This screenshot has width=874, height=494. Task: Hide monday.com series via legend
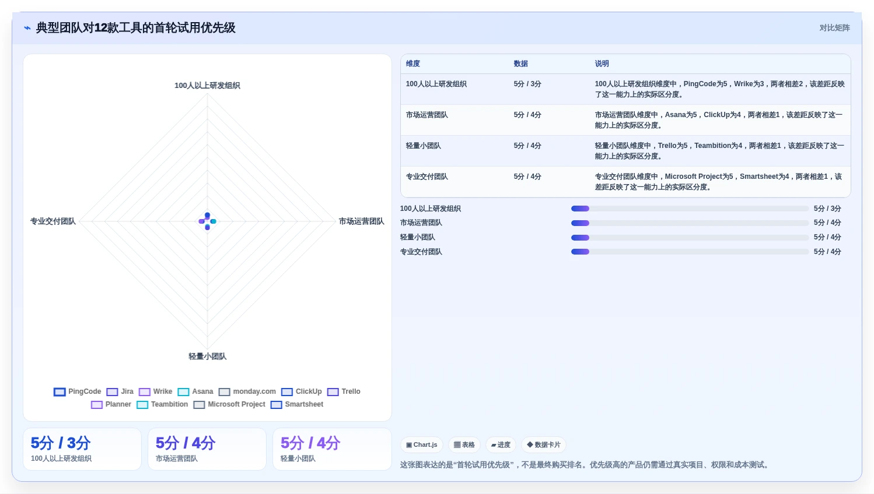click(247, 392)
